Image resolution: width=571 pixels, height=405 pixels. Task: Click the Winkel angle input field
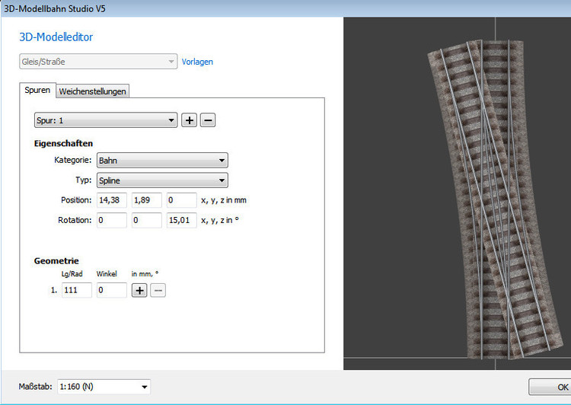111,290
